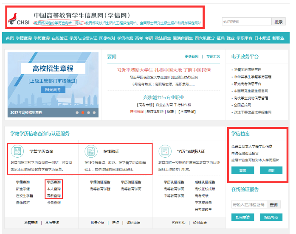The width and height of the screenshot is (296, 234).
Task: Open the 学历与成绩认证 circular icon
Action: click(165, 151)
